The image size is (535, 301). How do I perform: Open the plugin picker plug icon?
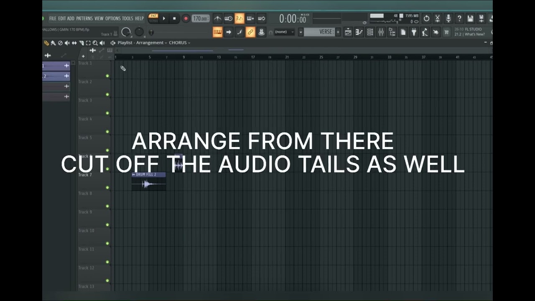click(x=413, y=32)
